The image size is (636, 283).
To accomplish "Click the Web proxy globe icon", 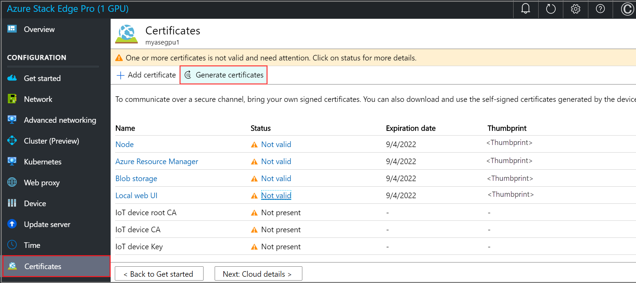I will click(x=12, y=182).
